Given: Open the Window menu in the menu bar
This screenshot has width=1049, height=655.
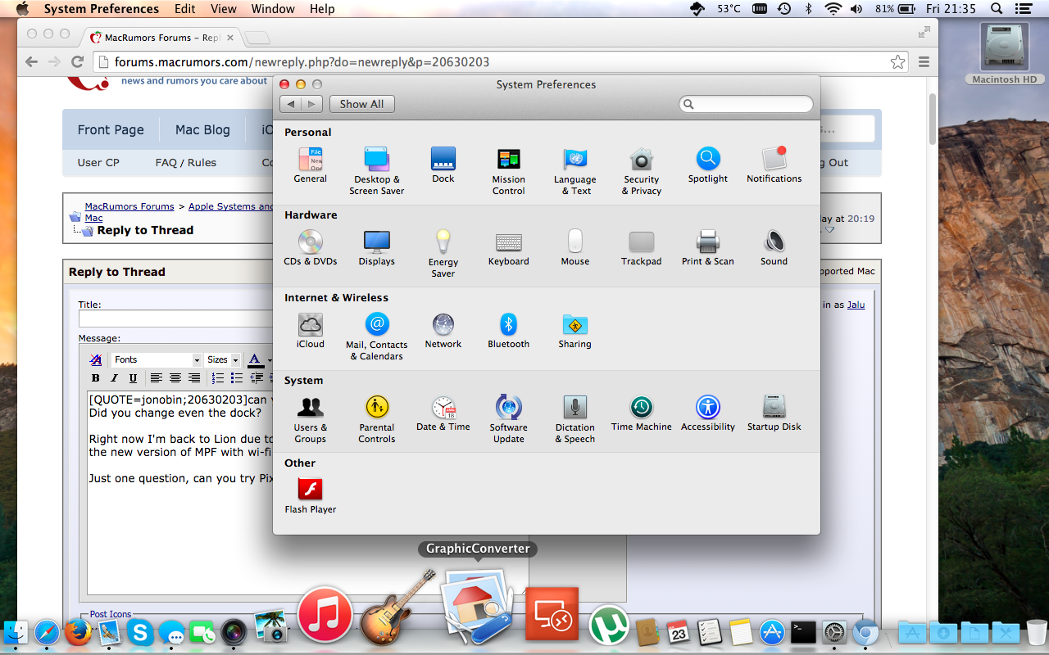Looking at the screenshot, I should coord(273,9).
